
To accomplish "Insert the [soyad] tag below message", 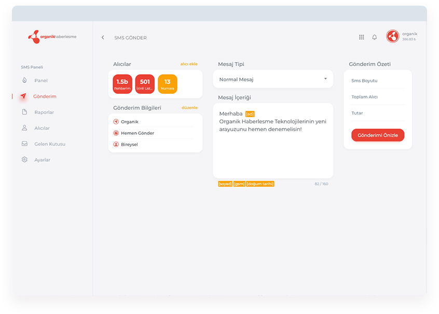I will [x=225, y=184].
